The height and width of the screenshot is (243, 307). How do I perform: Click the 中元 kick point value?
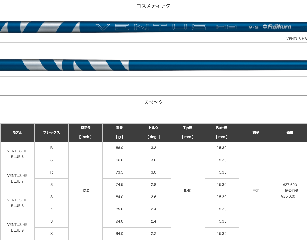pyautogui.click(x=256, y=191)
